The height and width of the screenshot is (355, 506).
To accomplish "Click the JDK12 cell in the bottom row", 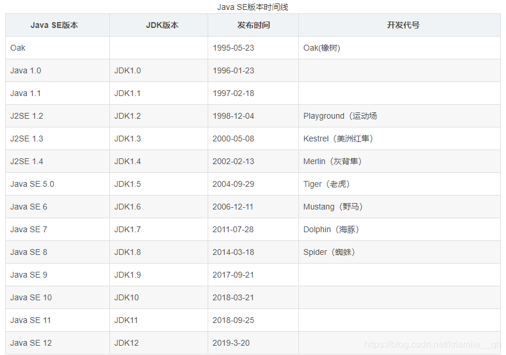I will coord(127,343).
